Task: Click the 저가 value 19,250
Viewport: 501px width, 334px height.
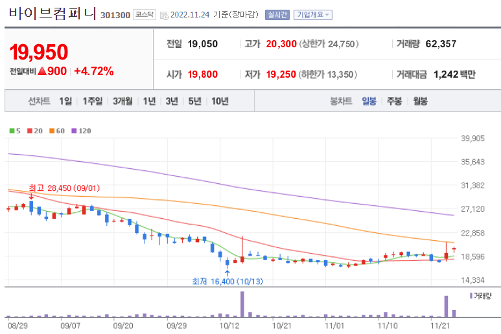Action: tap(281, 74)
